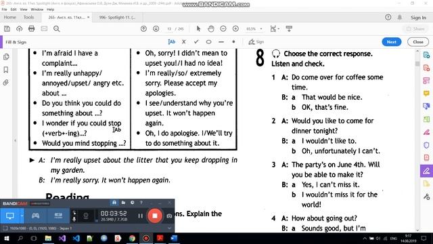Open attachments paperclip panel

(6, 83)
